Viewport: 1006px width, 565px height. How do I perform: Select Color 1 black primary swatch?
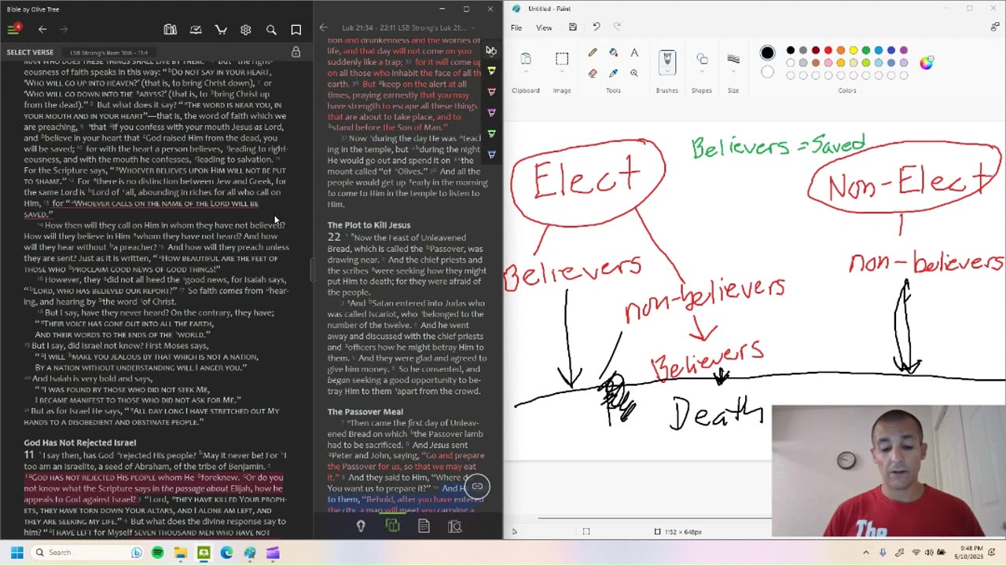pyautogui.click(x=767, y=53)
